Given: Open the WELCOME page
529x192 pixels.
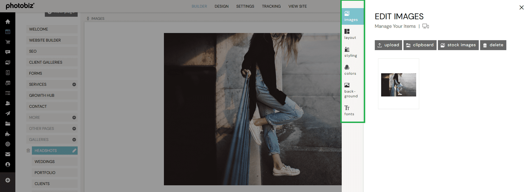Looking at the screenshot, I should coord(52,29).
